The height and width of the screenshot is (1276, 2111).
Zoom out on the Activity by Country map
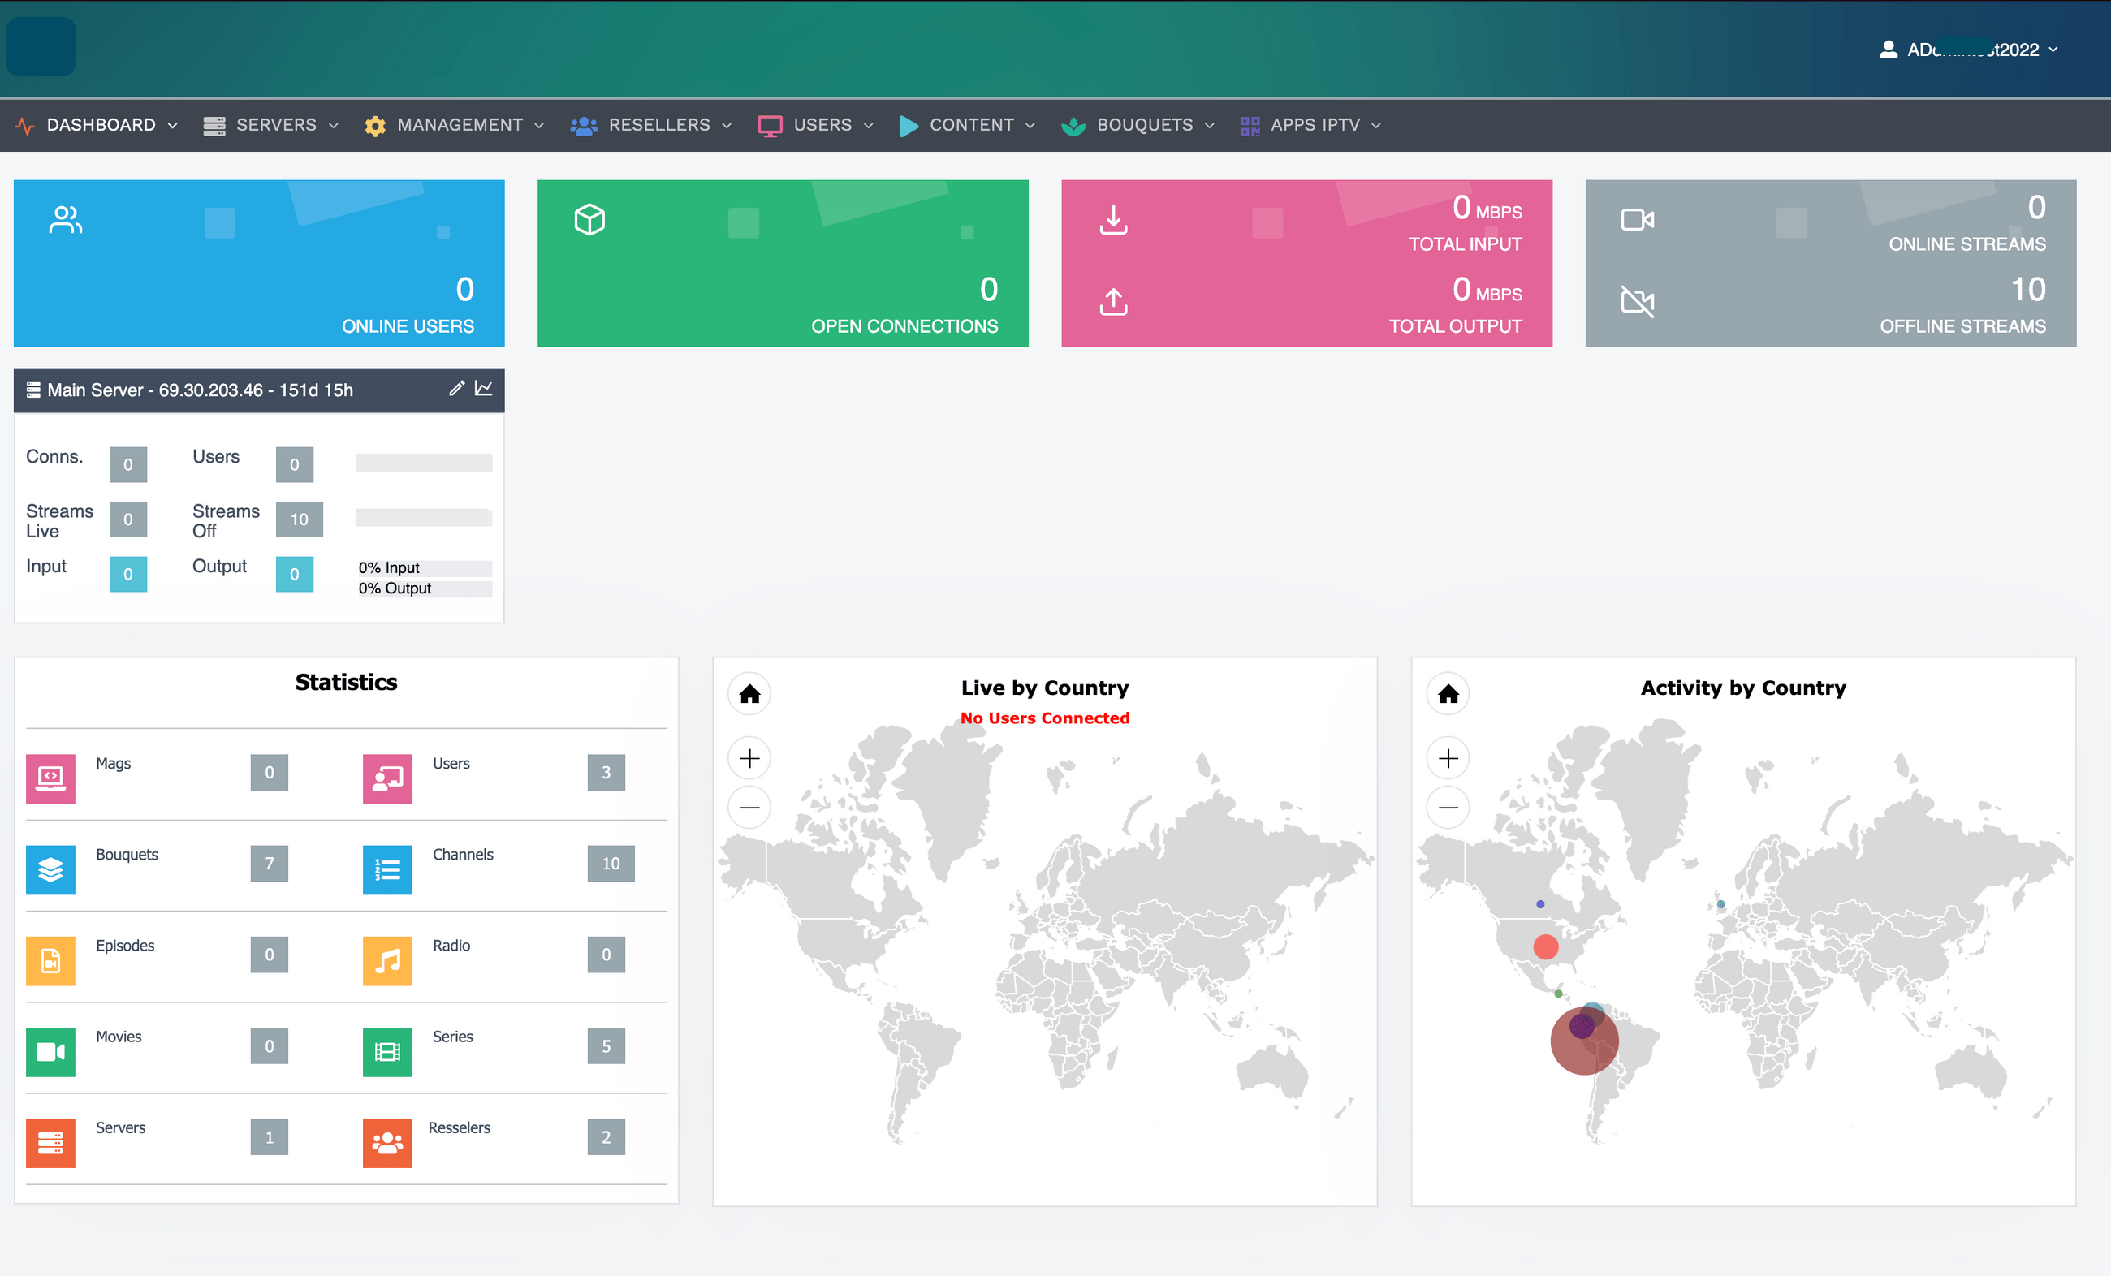tap(1448, 808)
